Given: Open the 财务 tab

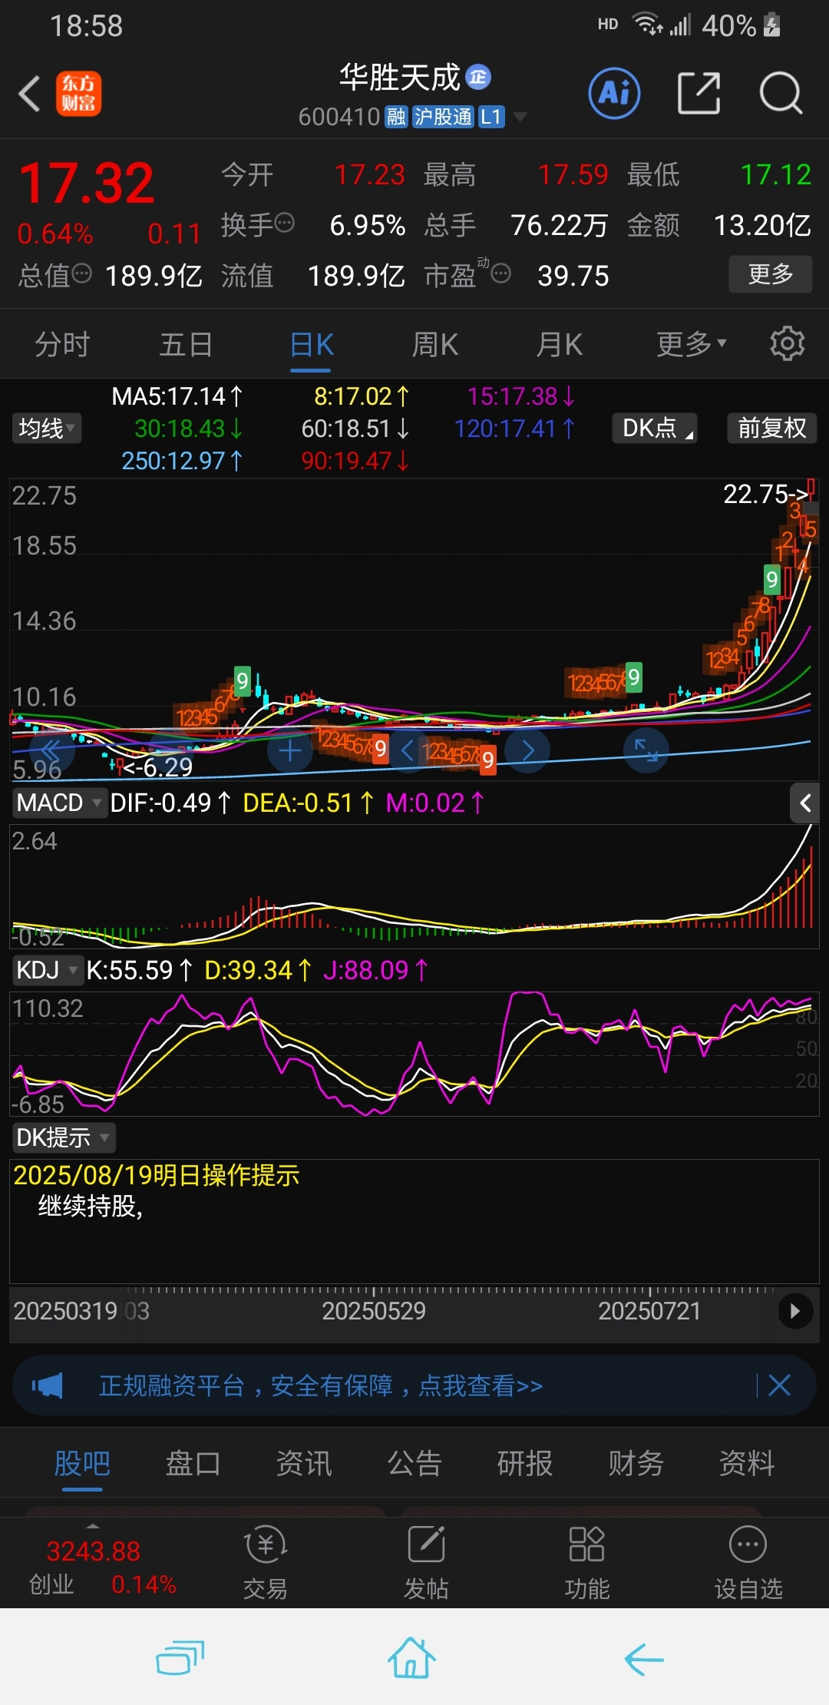Looking at the screenshot, I should (x=636, y=1463).
